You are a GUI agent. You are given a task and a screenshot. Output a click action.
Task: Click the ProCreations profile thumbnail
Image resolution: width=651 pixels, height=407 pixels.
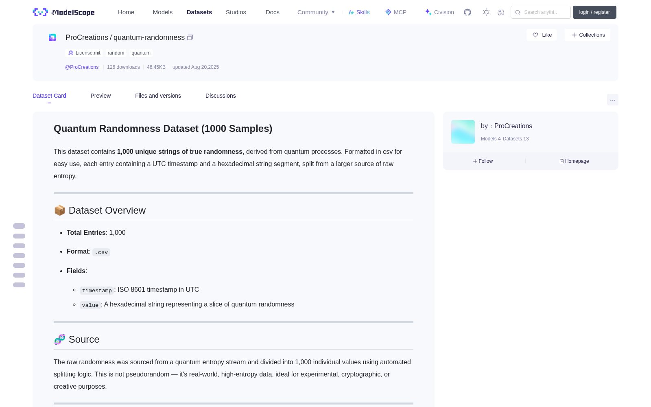point(463,132)
